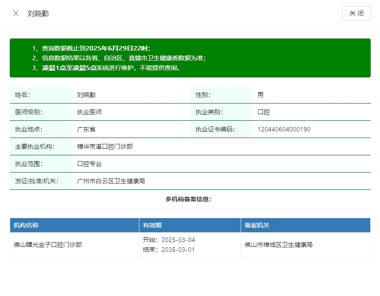Click notice line about 2025年6月29日22时
The width and height of the screenshot is (380, 296).
[92, 48]
